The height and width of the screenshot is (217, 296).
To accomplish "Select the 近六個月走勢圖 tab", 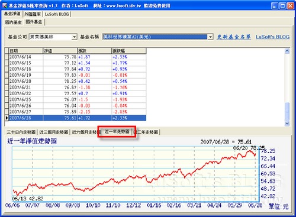I will click(85, 132).
